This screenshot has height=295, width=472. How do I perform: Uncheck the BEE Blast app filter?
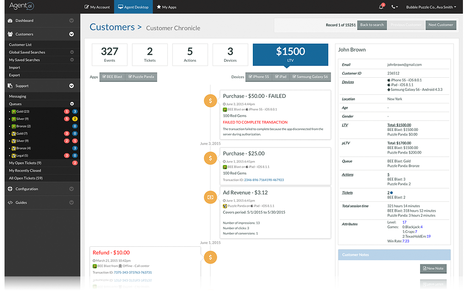[112, 77]
